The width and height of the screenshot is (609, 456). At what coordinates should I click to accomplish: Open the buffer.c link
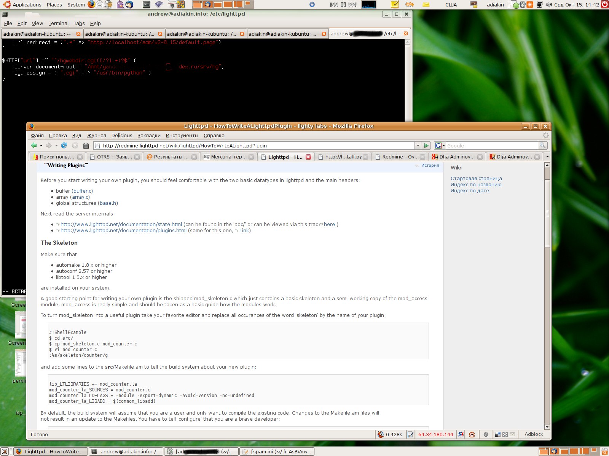click(82, 191)
